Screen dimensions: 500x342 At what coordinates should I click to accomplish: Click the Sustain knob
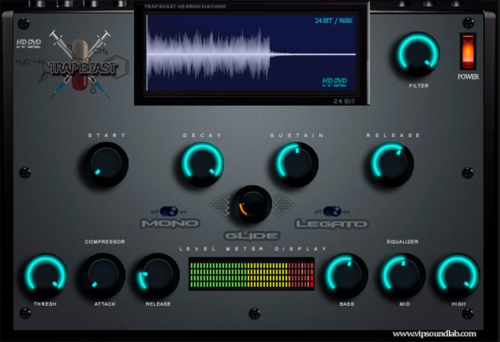tap(296, 164)
